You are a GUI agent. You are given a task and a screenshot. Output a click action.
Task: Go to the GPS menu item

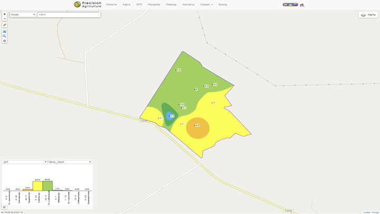coord(139,4)
